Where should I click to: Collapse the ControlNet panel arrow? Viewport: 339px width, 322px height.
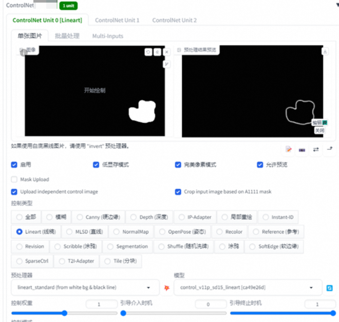point(337,5)
